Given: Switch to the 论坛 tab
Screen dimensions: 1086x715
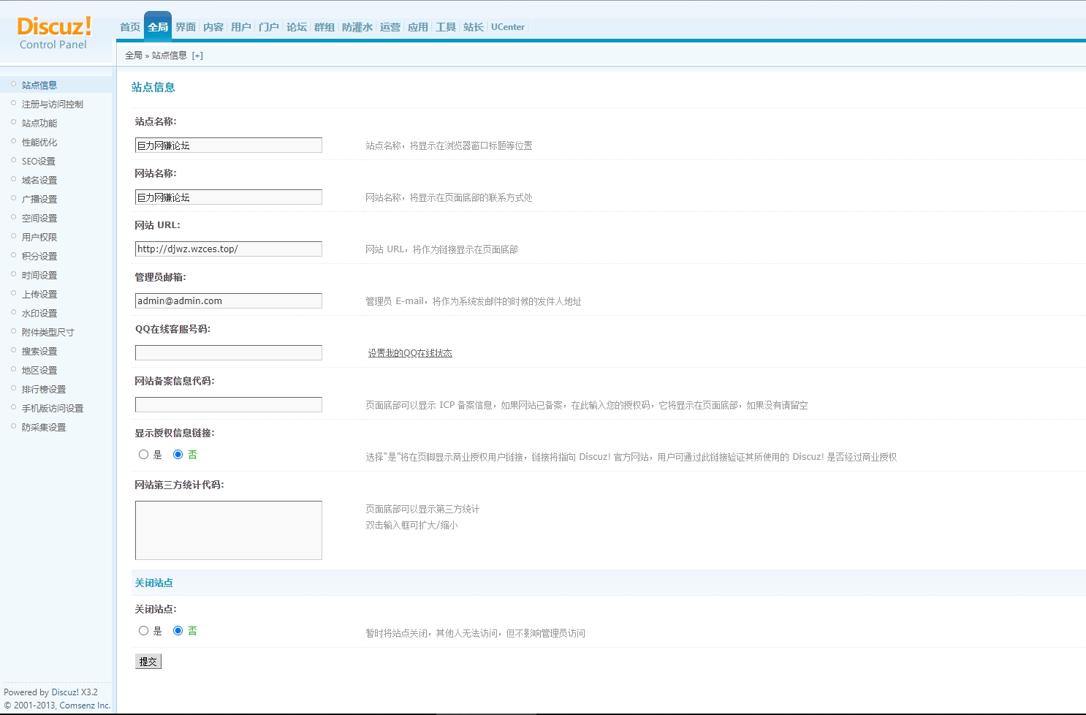Looking at the screenshot, I should point(297,27).
